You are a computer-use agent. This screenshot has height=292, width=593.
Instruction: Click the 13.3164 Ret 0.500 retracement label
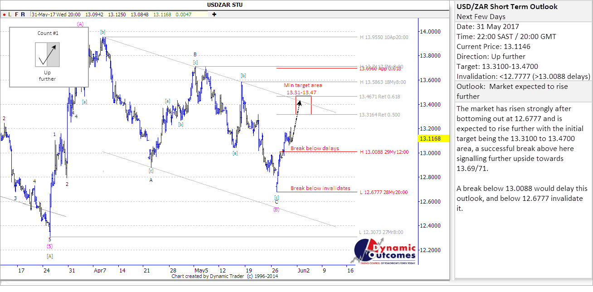(379, 115)
